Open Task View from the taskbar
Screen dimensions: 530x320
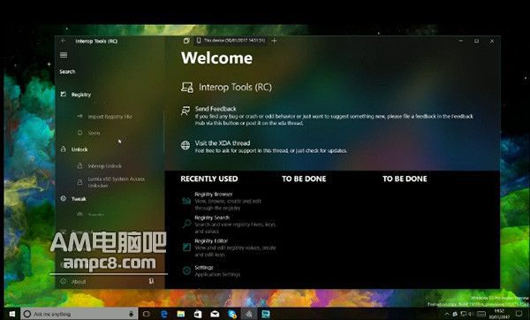pos(147,314)
